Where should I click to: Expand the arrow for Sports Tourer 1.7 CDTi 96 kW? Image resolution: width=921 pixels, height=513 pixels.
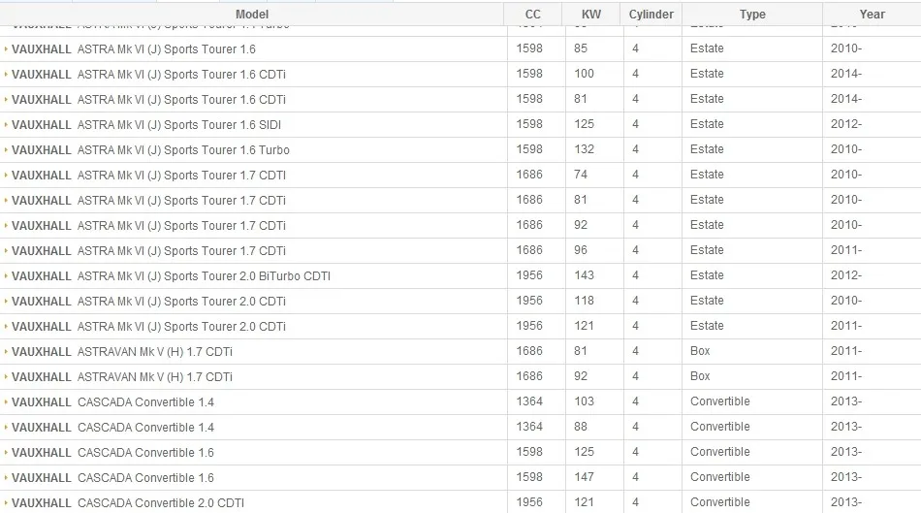coord(6,250)
